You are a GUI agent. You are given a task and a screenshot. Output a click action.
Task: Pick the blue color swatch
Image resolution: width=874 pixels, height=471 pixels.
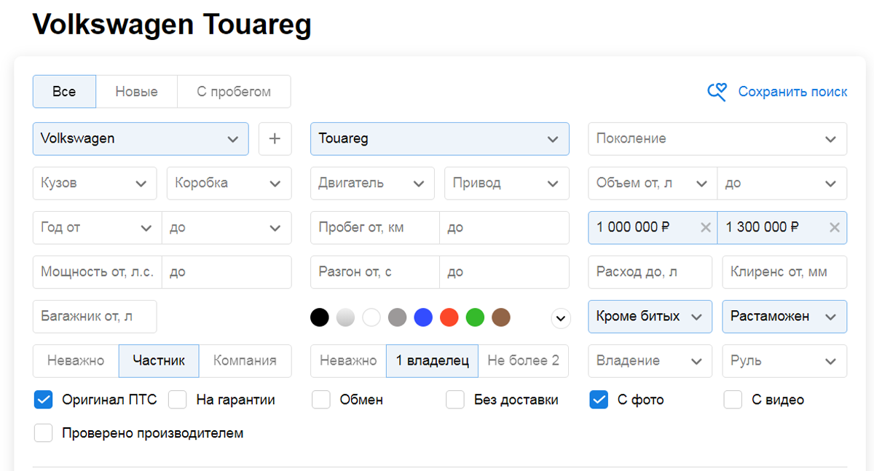423,317
